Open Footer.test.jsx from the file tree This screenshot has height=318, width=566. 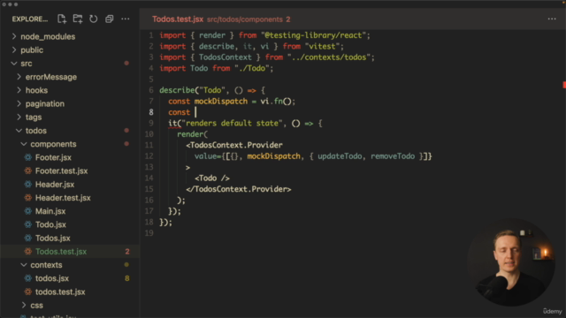tap(61, 170)
